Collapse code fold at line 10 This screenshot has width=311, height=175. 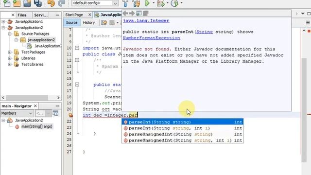pyautogui.click(x=77, y=48)
